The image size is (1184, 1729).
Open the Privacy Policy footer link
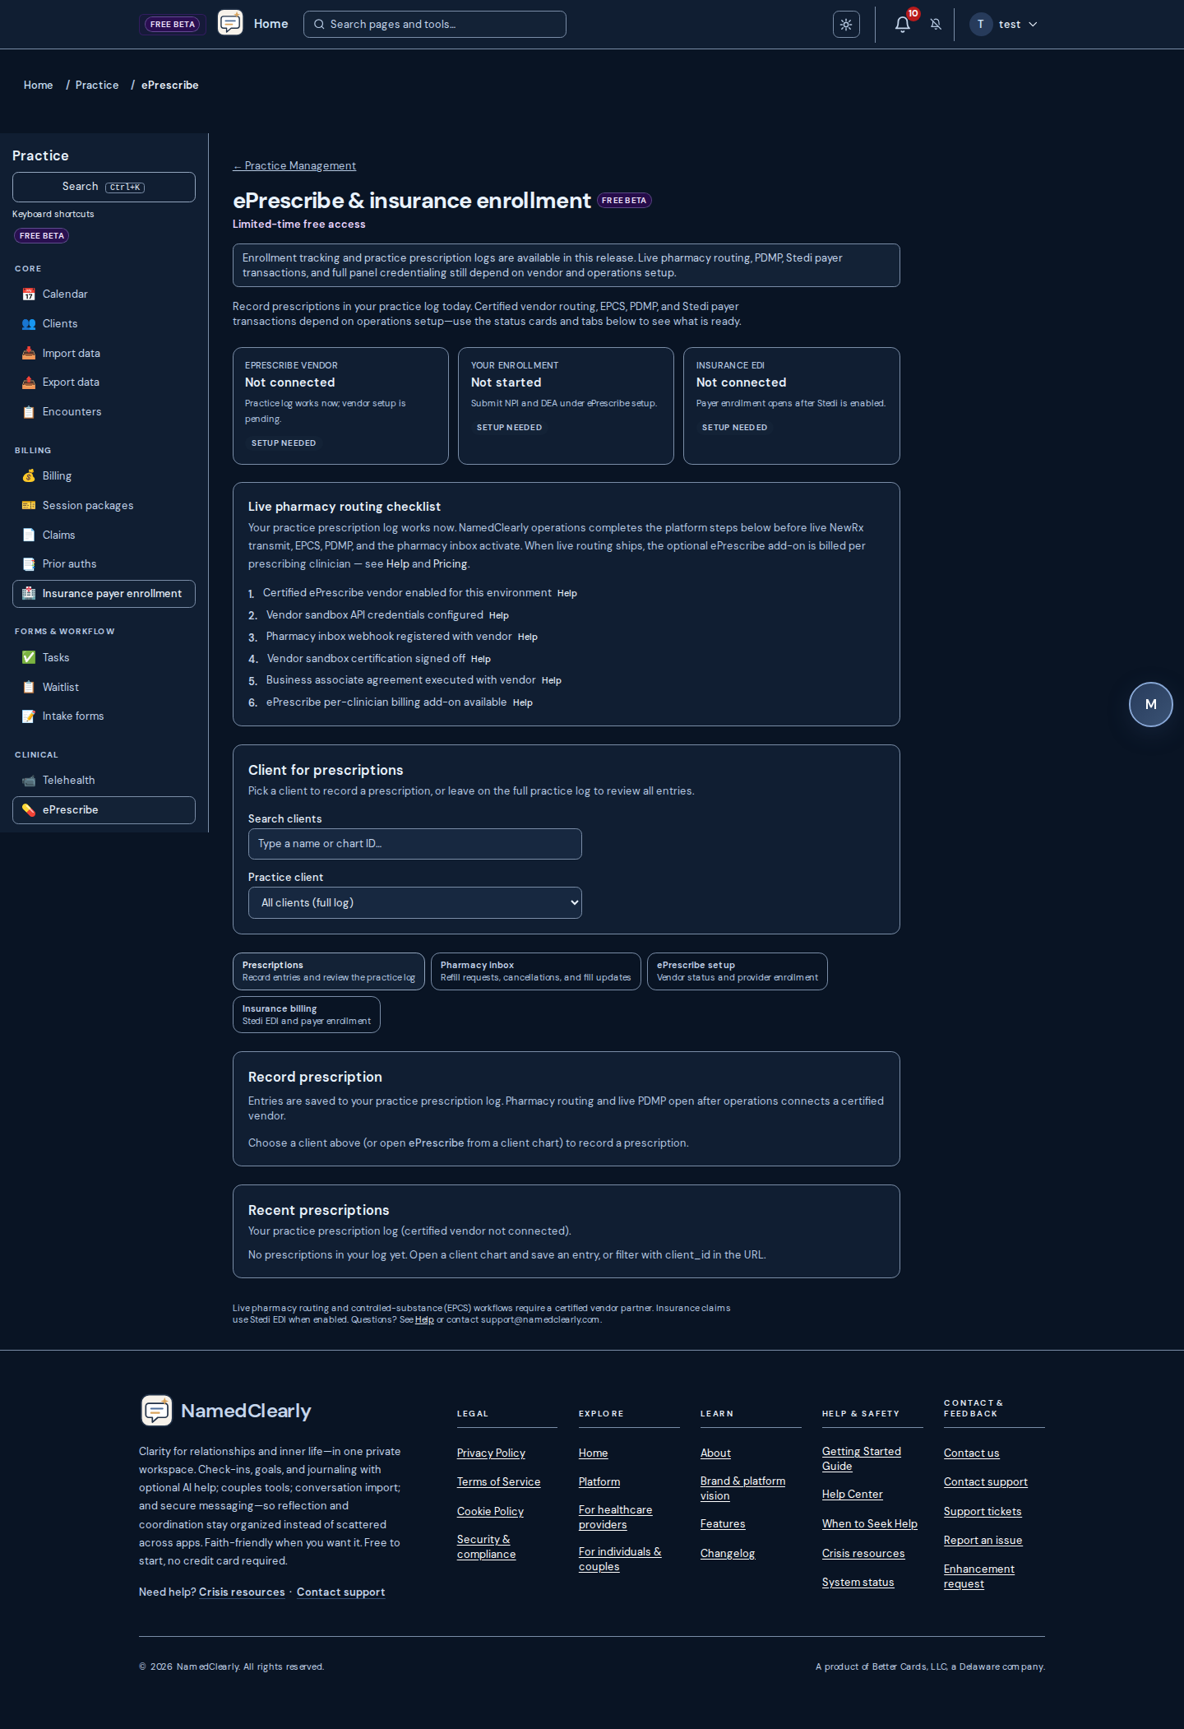pos(491,1453)
